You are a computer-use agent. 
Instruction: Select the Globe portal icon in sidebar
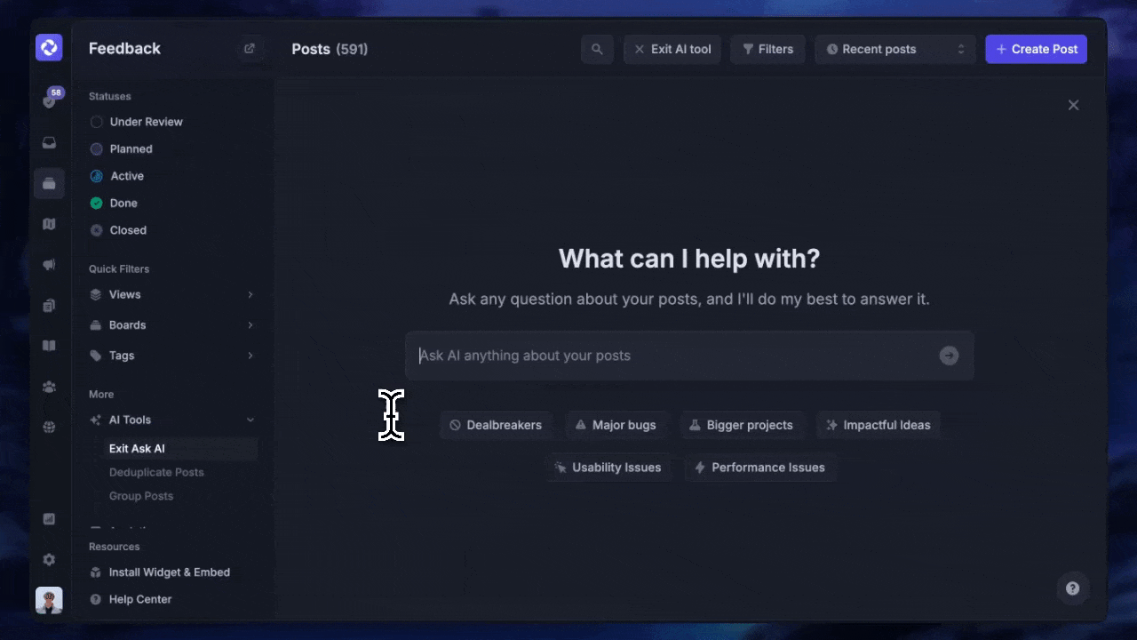tap(49, 427)
